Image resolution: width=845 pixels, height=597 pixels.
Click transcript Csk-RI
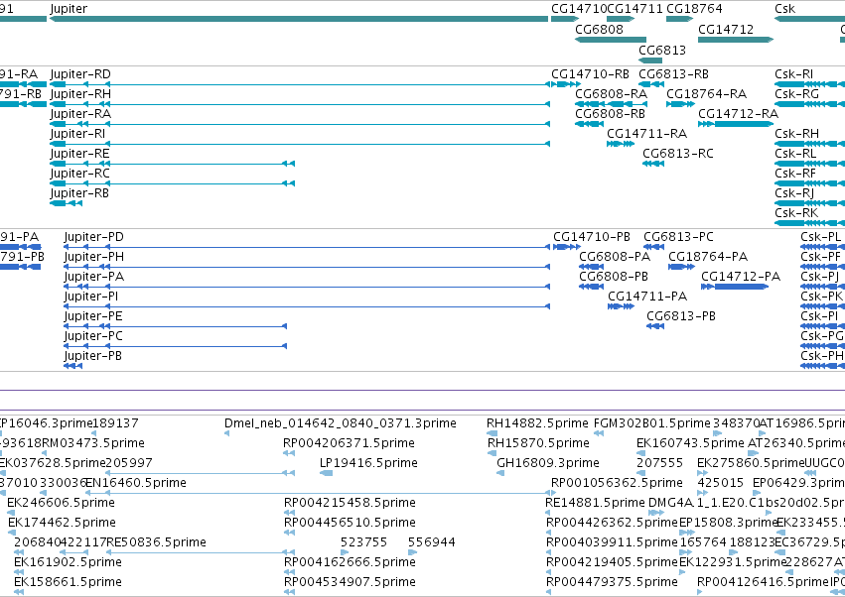click(x=809, y=84)
